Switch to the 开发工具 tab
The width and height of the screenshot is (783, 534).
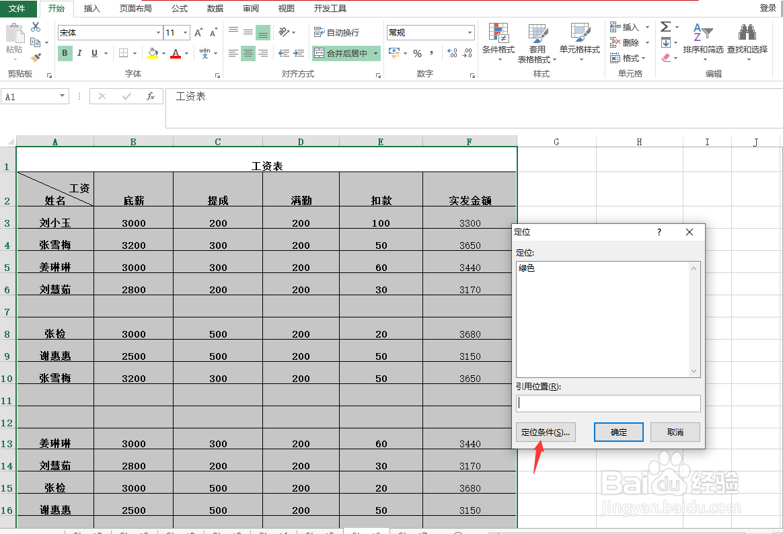click(x=330, y=9)
